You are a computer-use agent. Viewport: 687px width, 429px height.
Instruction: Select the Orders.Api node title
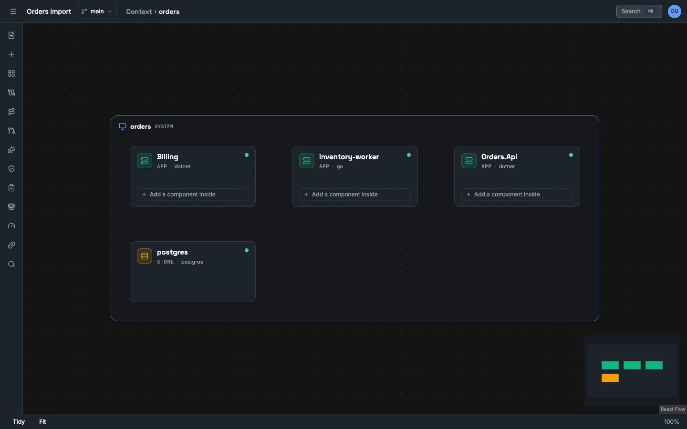[499, 157]
